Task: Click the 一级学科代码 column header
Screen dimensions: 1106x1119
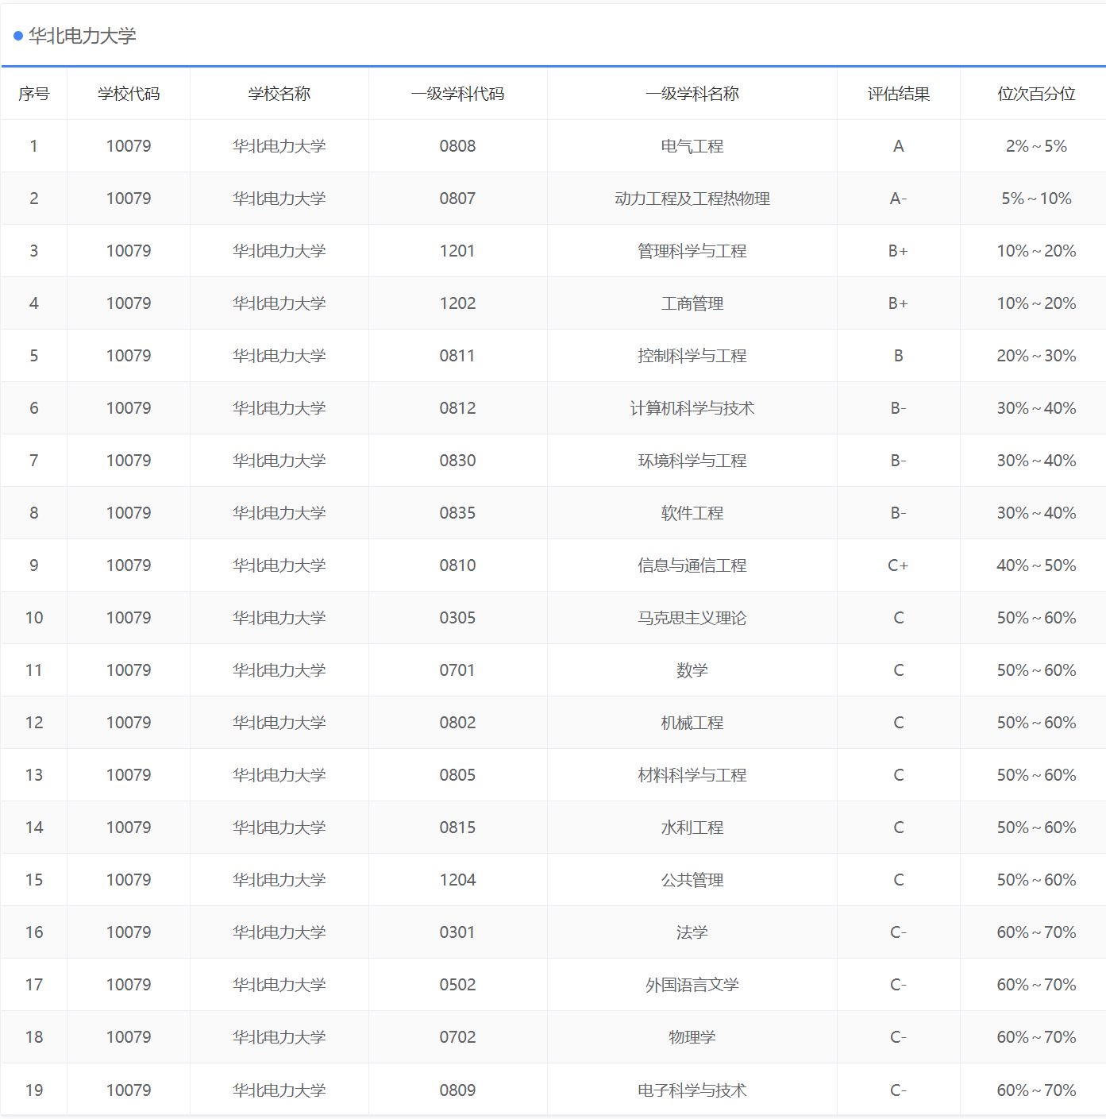Action: [x=458, y=93]
